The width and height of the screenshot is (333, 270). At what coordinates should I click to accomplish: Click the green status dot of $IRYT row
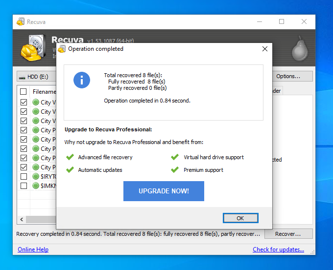[36, 176]
